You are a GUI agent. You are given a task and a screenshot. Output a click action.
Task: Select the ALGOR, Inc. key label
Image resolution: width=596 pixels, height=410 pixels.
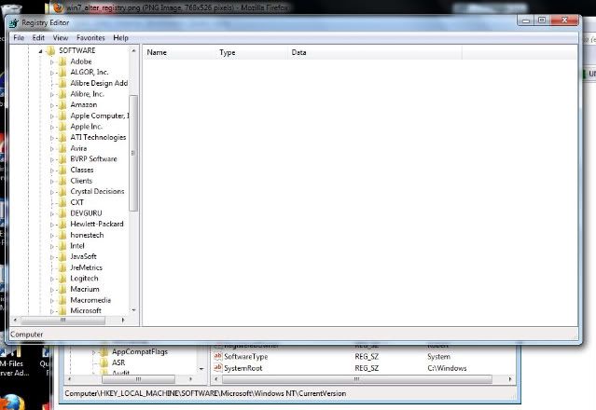pos(90,72)
